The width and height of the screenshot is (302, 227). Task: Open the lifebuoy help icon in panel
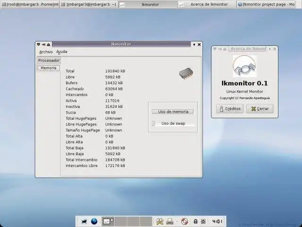click(x=184, y=221)
